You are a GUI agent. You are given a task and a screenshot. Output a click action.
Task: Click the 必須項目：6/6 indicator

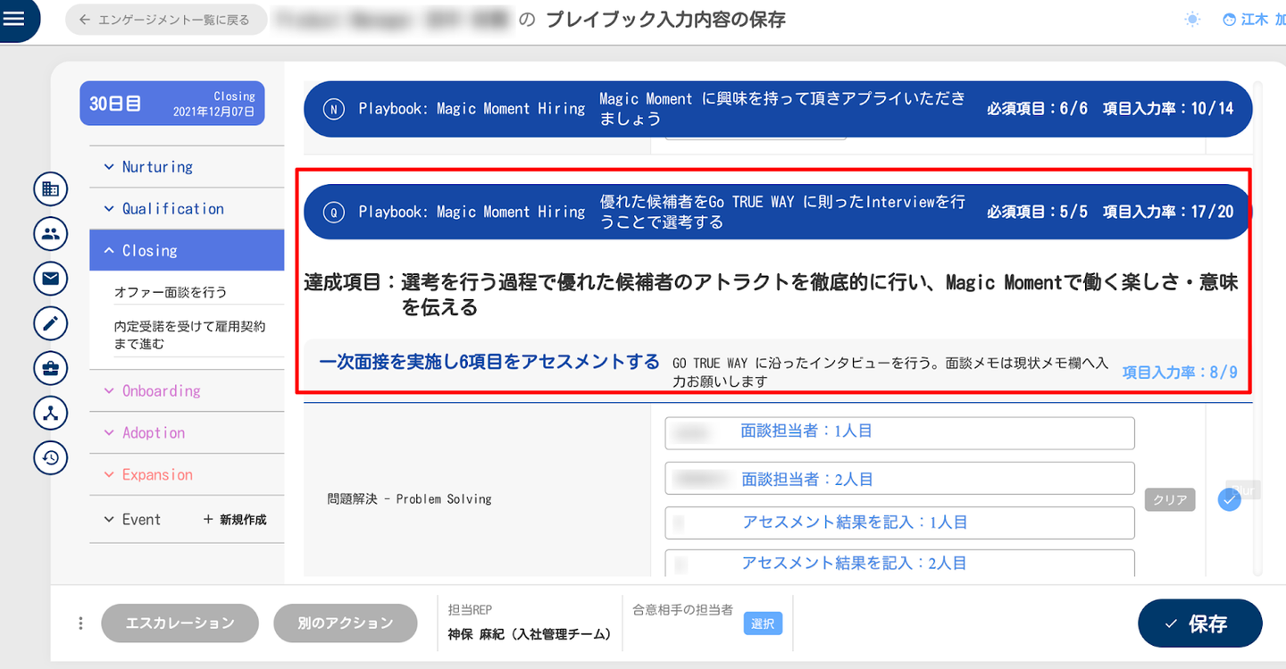tap(1037, 109)
